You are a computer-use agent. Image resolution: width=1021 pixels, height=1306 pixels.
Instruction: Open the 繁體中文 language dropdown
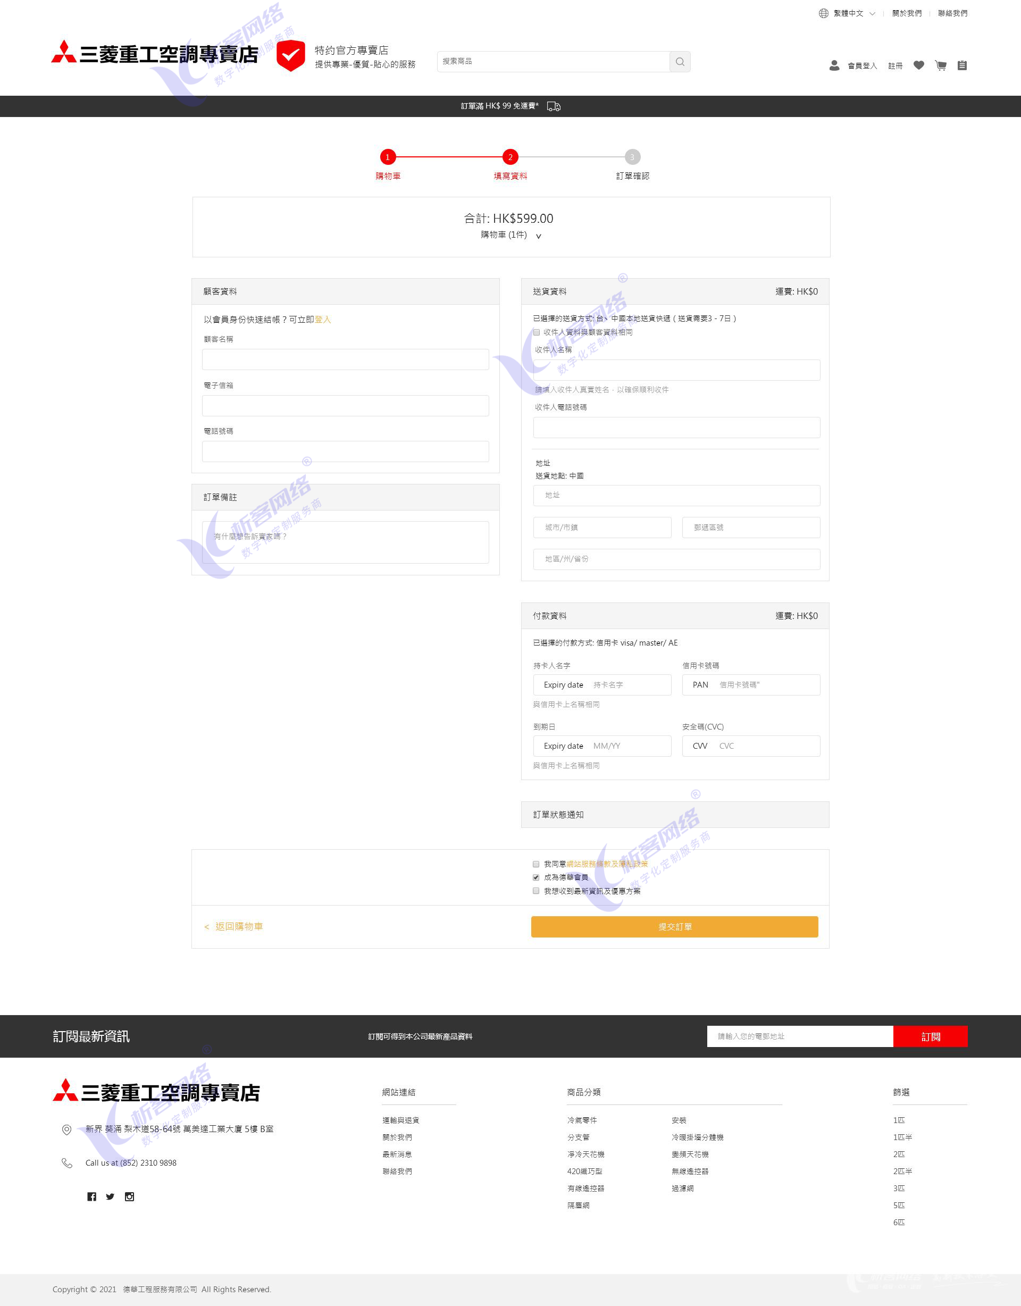(848, 13)
